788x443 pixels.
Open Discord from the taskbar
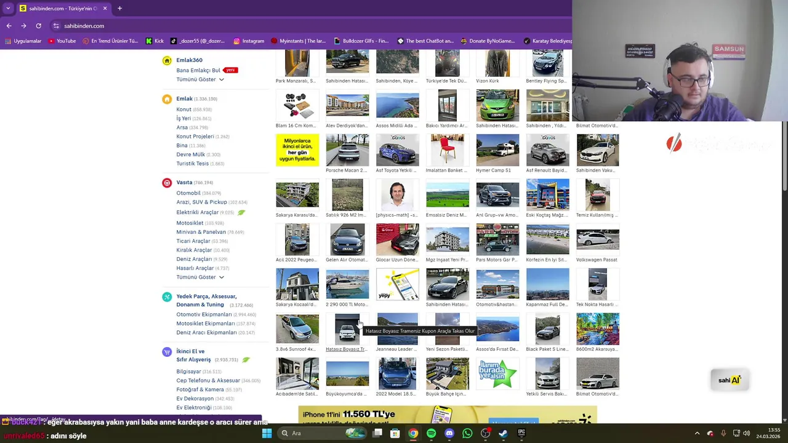(449, 433)
